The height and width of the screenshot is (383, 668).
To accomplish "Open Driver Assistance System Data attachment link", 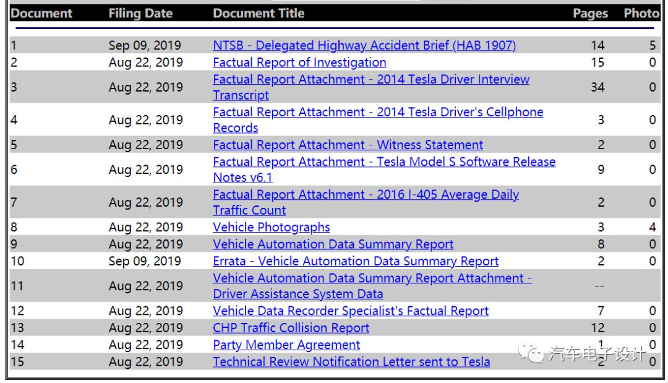I will 372,286.
